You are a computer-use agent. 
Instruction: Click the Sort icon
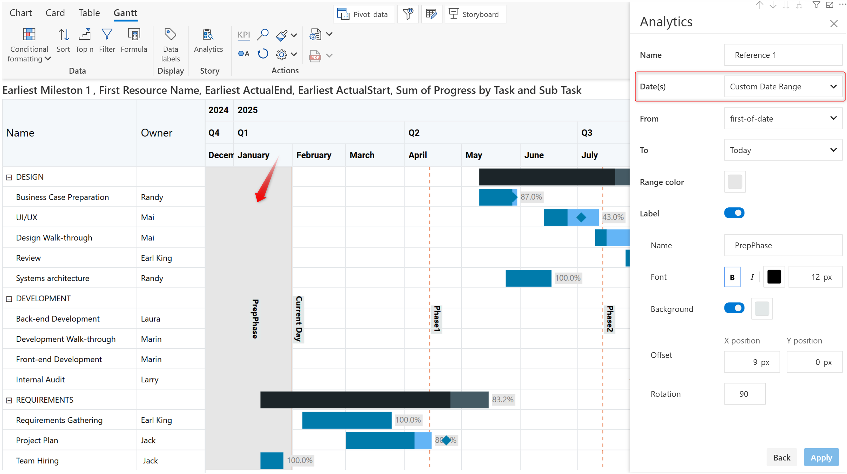coord(63,35)
